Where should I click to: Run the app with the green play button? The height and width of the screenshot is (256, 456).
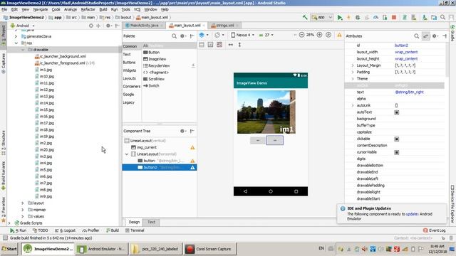tap(339, 17)
